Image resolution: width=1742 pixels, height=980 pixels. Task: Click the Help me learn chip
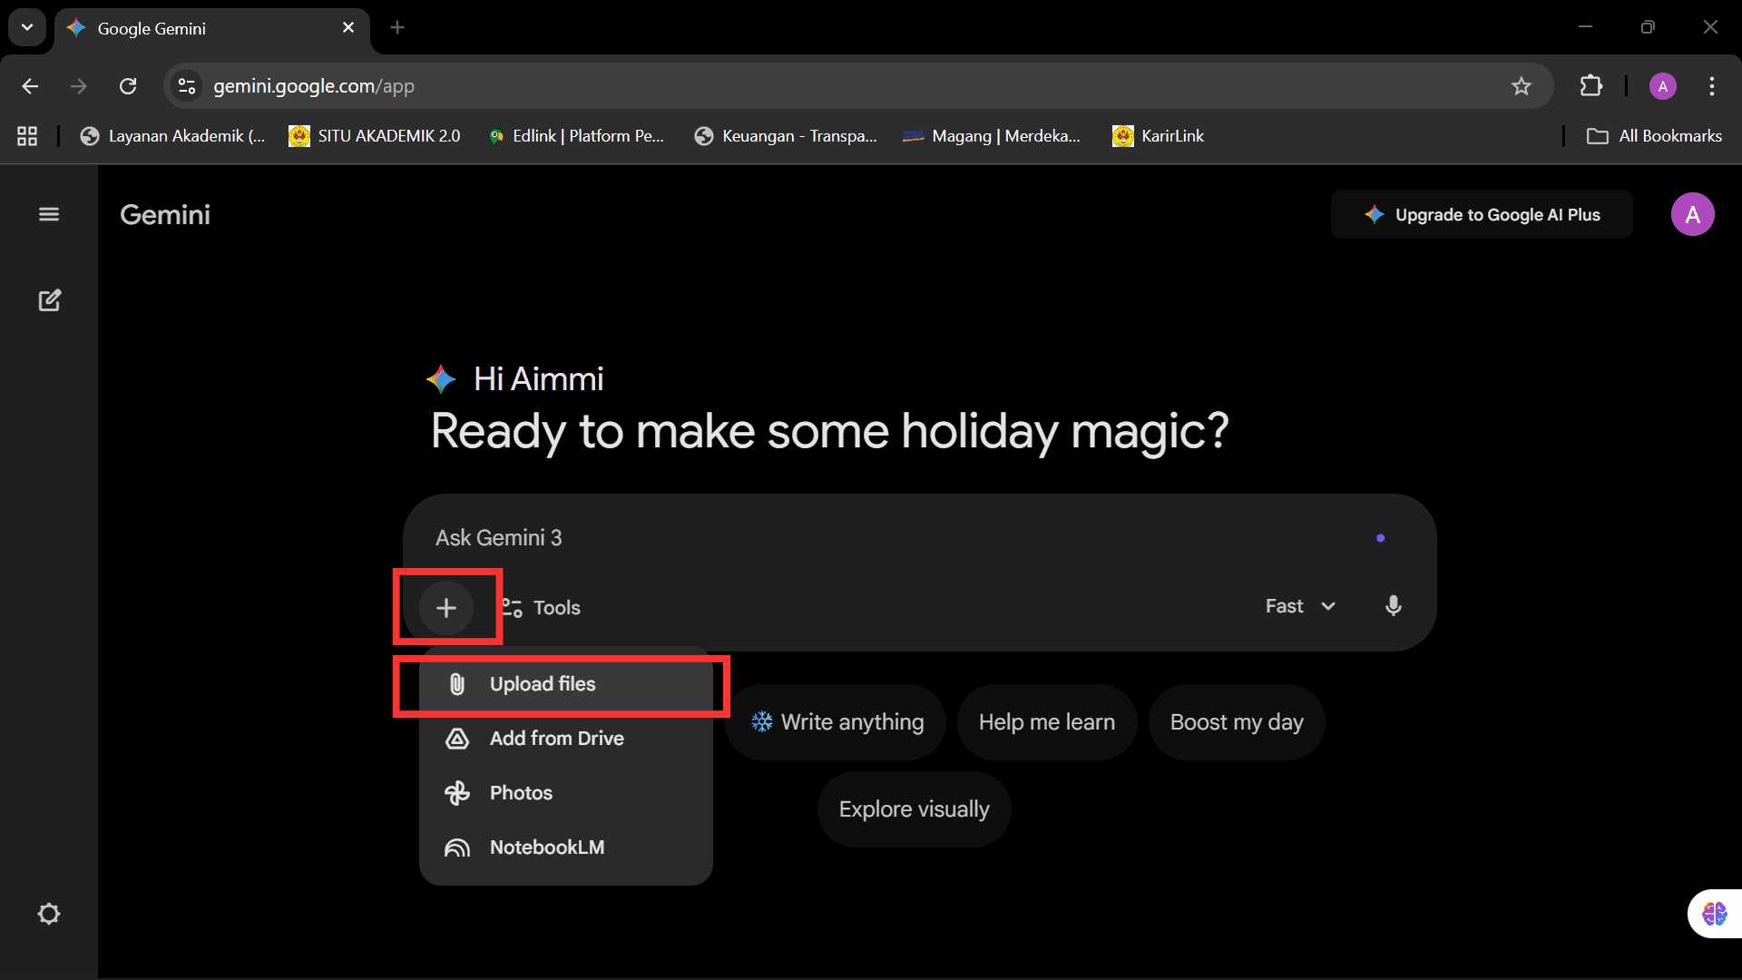coord(1046,722)
